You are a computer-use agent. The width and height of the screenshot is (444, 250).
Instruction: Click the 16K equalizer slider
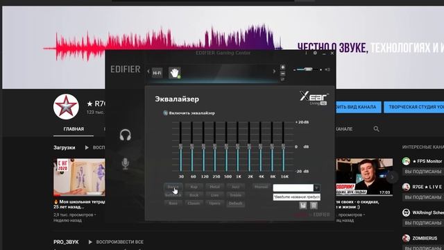click(x=283, y=147)
